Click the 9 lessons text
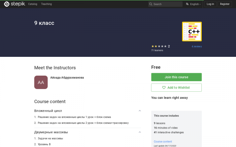 (160, 123)
